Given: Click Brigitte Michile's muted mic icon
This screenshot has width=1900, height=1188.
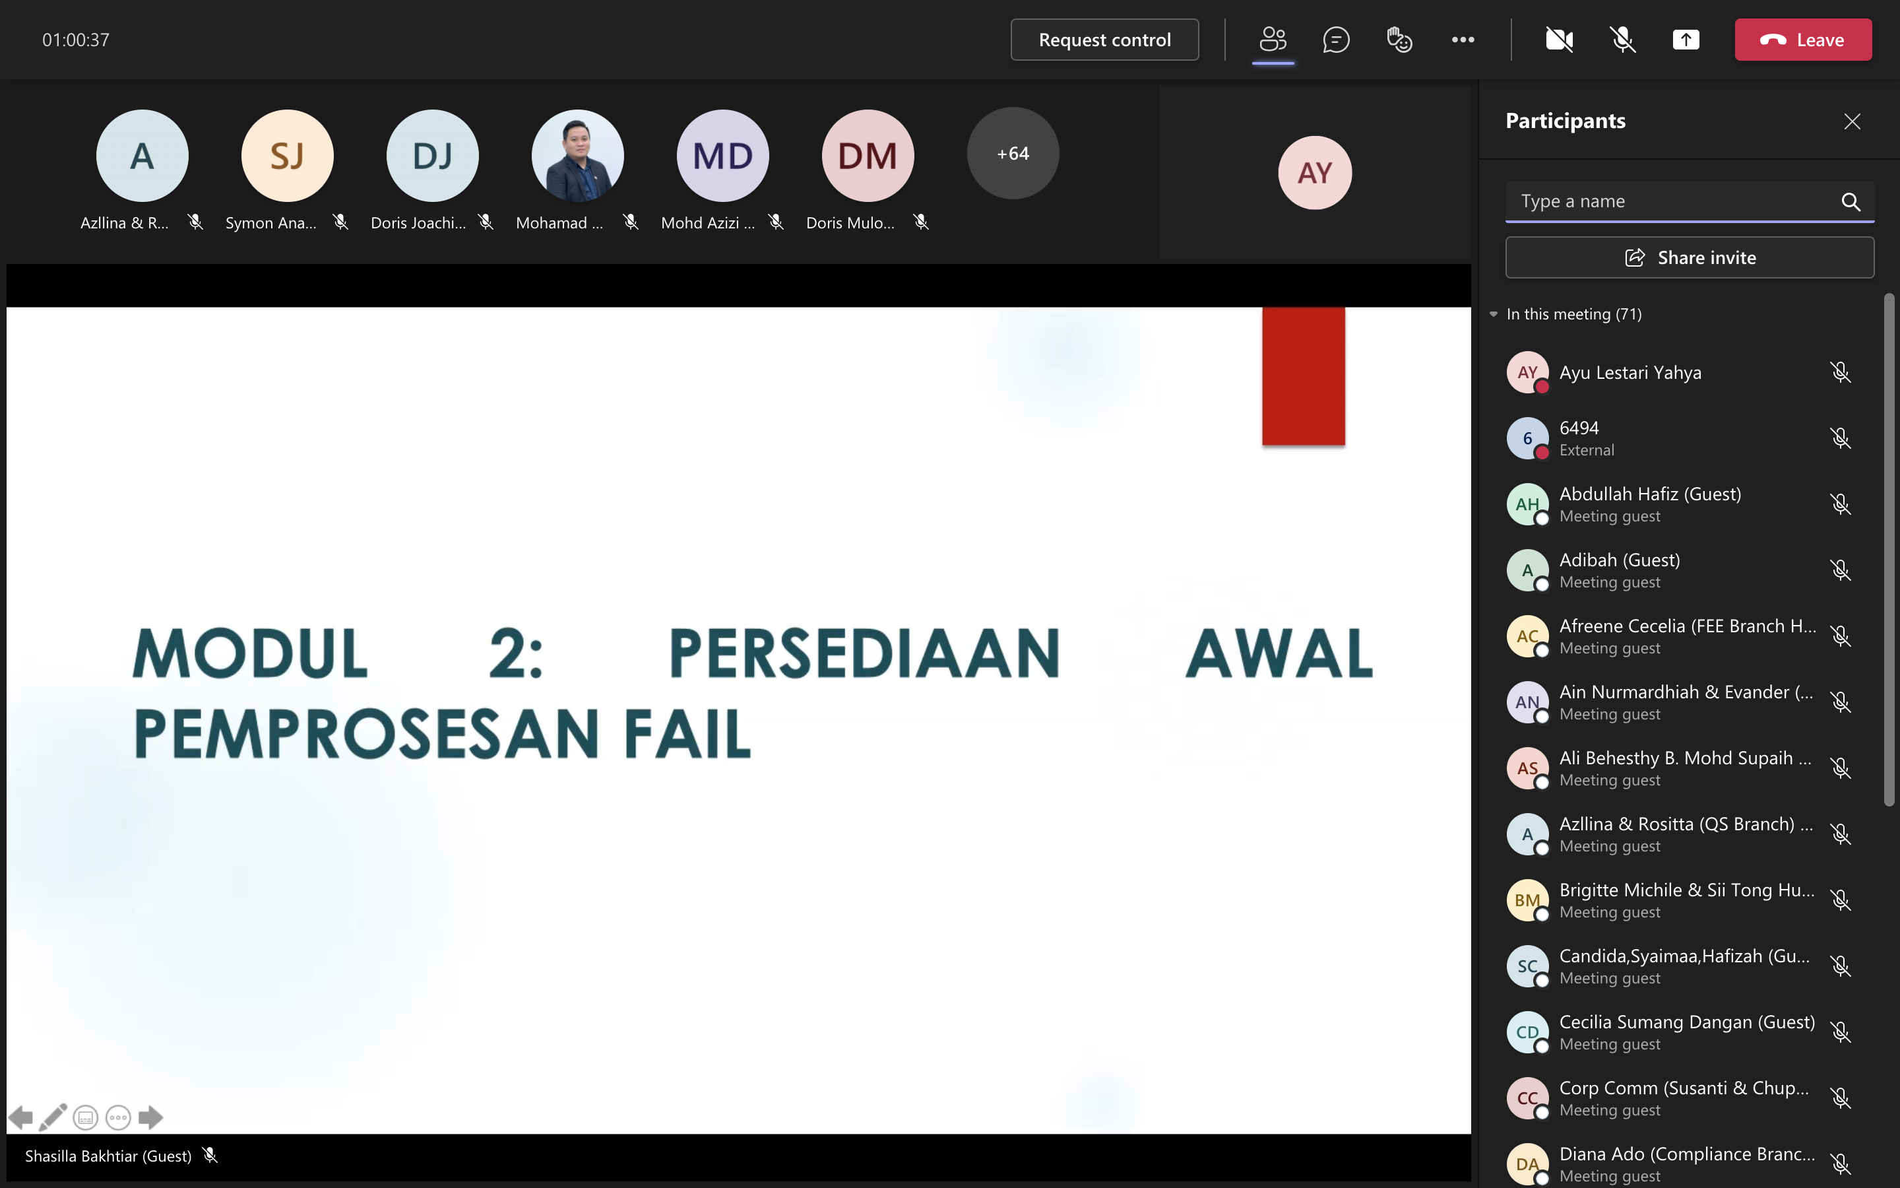Looking at the screenshot, I should point(1841,900).
